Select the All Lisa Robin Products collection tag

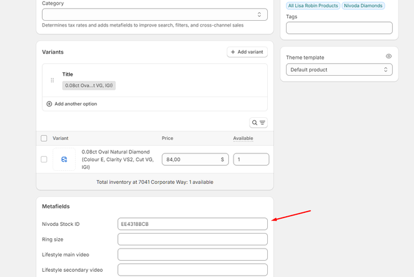pos(313,6)
